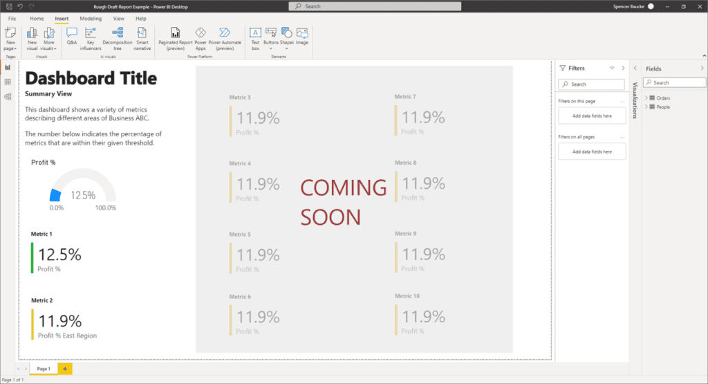Open Model view from left sidebar

point(8,97)
